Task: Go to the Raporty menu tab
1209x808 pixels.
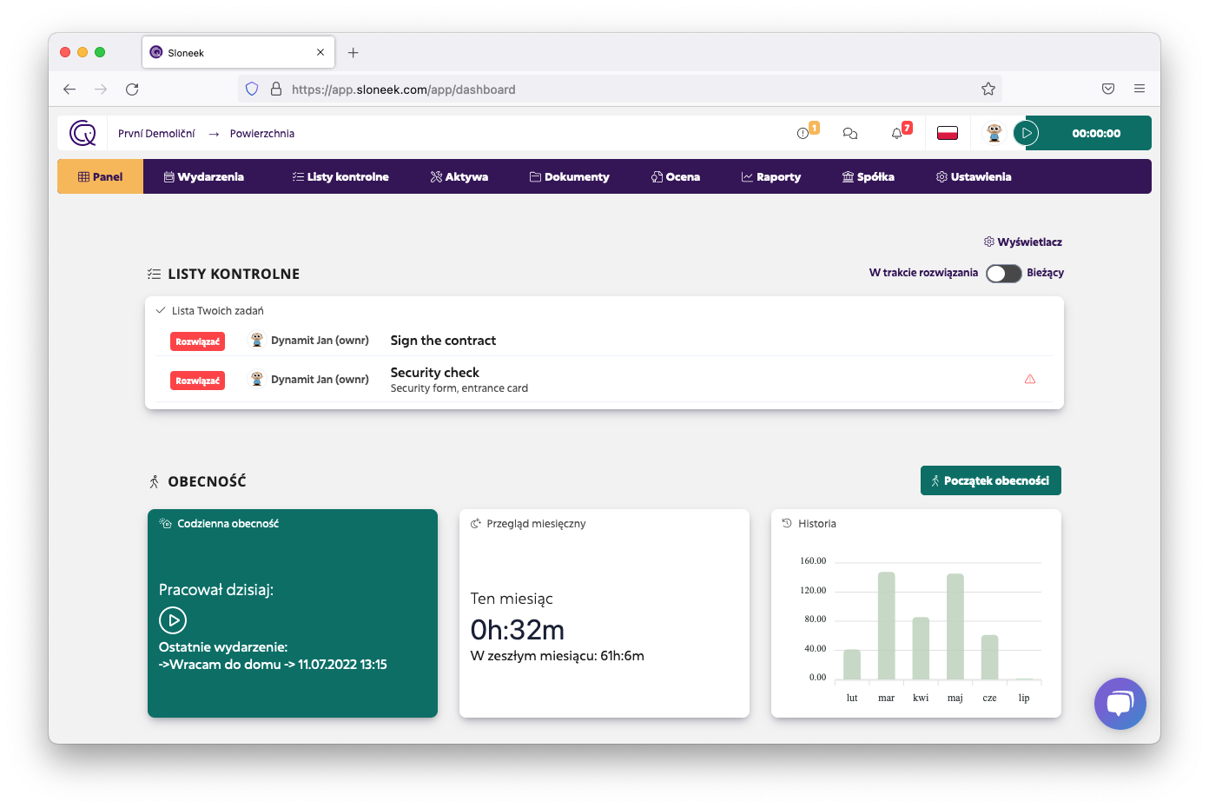Action: 771,176
